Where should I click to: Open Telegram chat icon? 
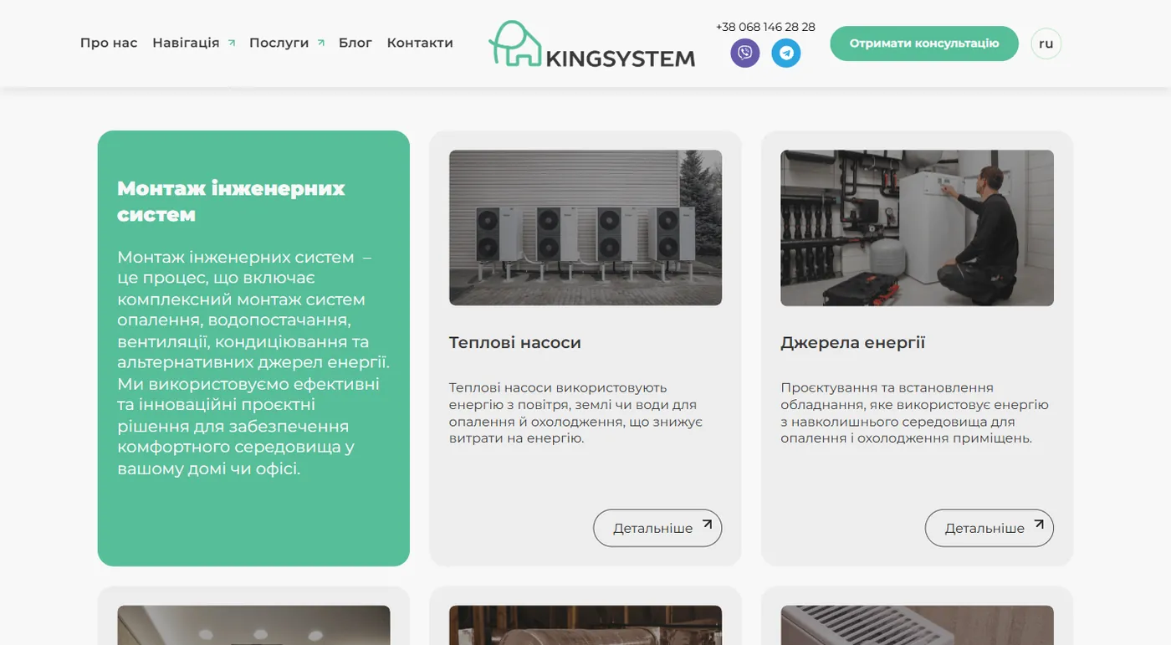click(785, 53)
